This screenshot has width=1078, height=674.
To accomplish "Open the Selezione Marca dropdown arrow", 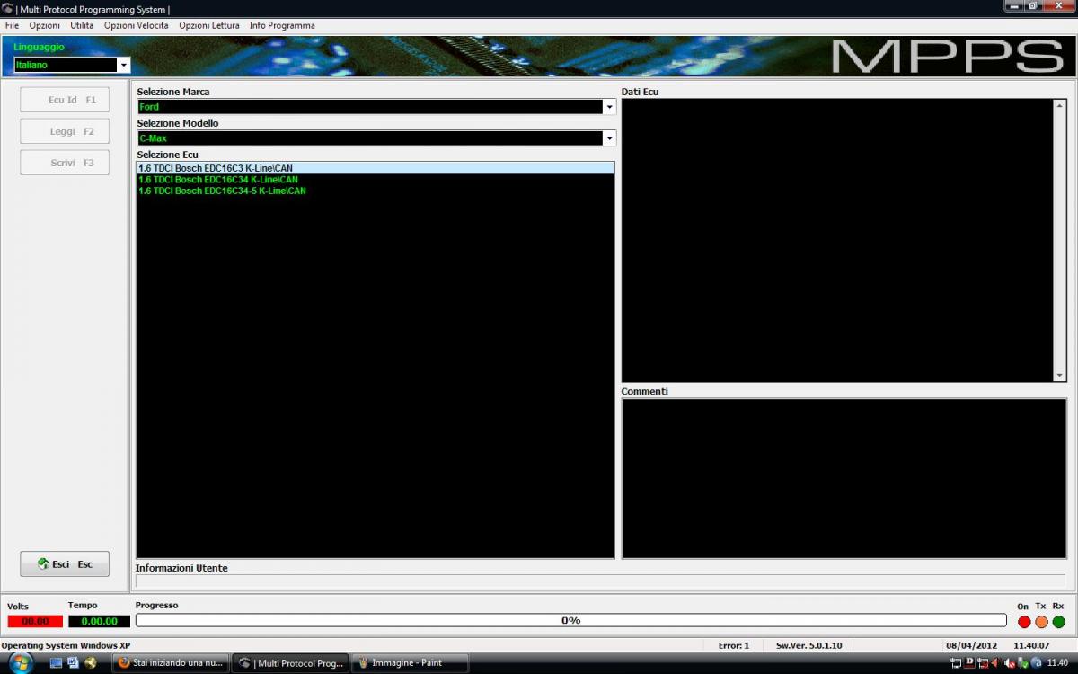I will (x=609, y=107).
